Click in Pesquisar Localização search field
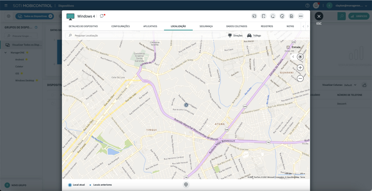The image size is (372, 191). [143, 35]
